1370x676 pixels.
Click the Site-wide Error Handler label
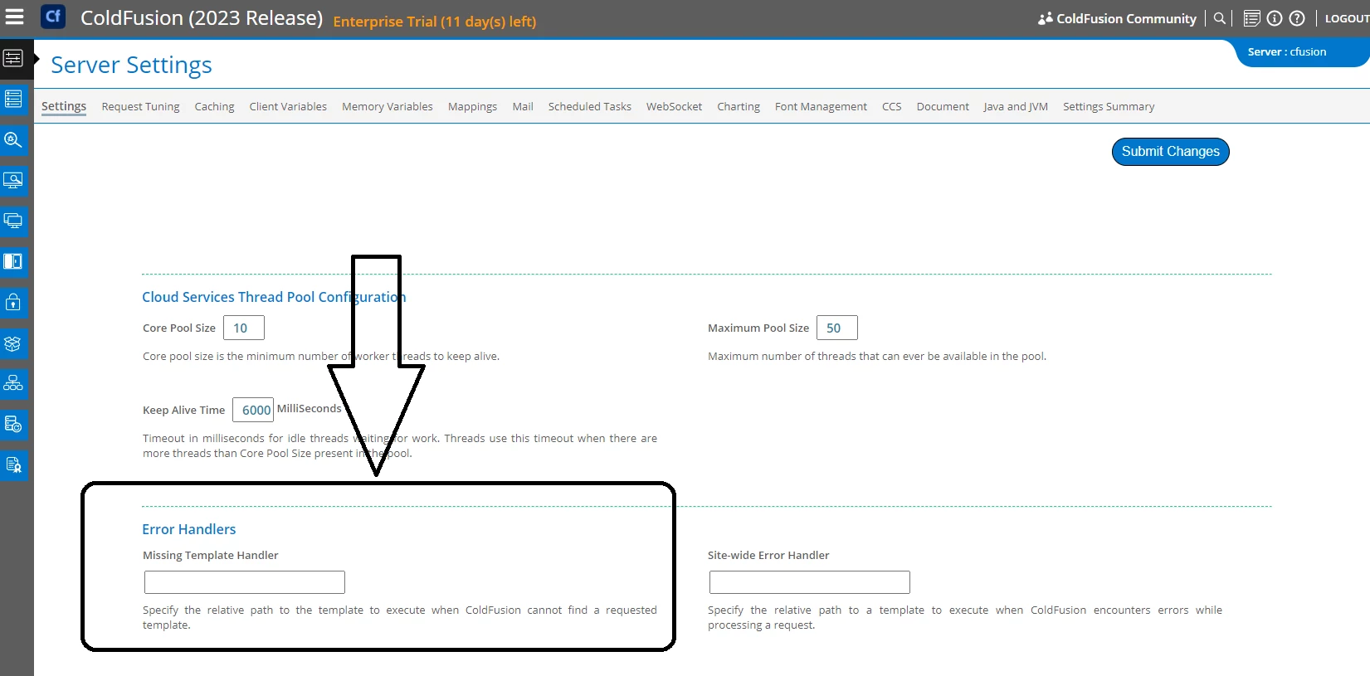click(768, 555)
